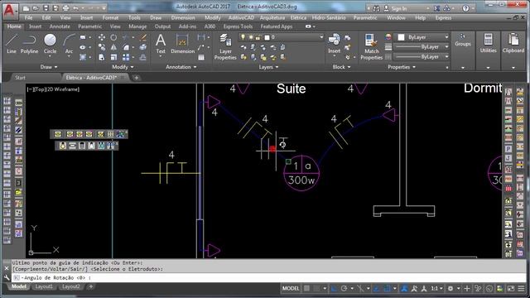530x298 pixels.
Task: Select the Text annotation tool
Action: (161, 44)
